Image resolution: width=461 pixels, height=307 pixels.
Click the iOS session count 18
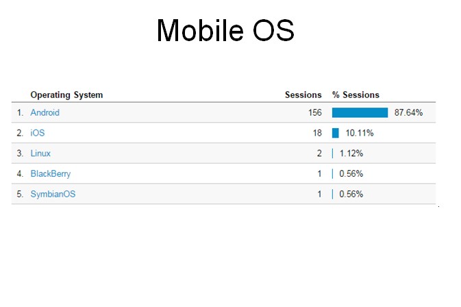point(317,133)
